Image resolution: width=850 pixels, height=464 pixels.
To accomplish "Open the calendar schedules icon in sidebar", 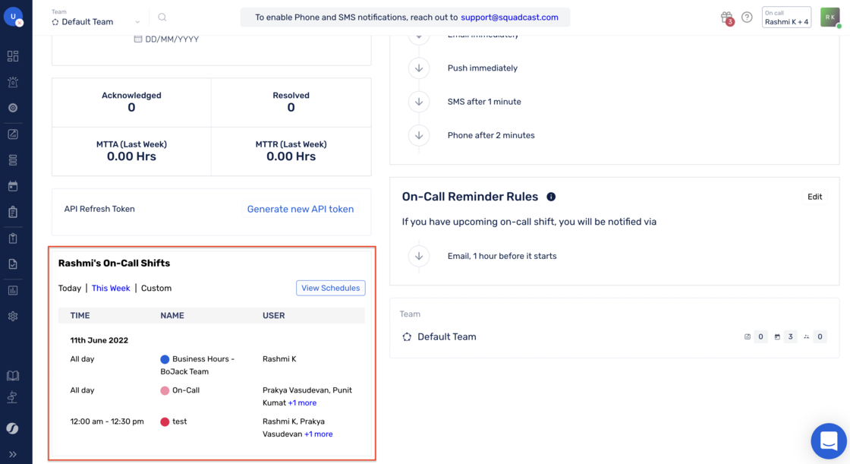I will [13, 186].
